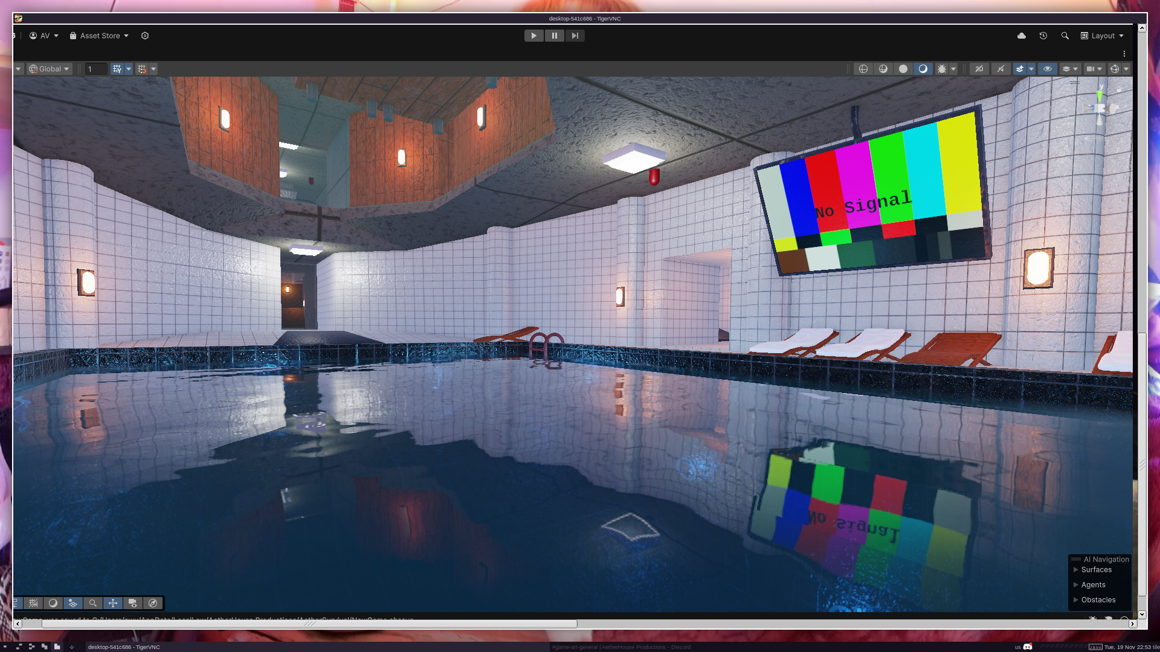The height and width of the screenshot is (652, 1160).
Task: Toggle hidden objects visibility eye icon
Action: tap(1048, 69)
